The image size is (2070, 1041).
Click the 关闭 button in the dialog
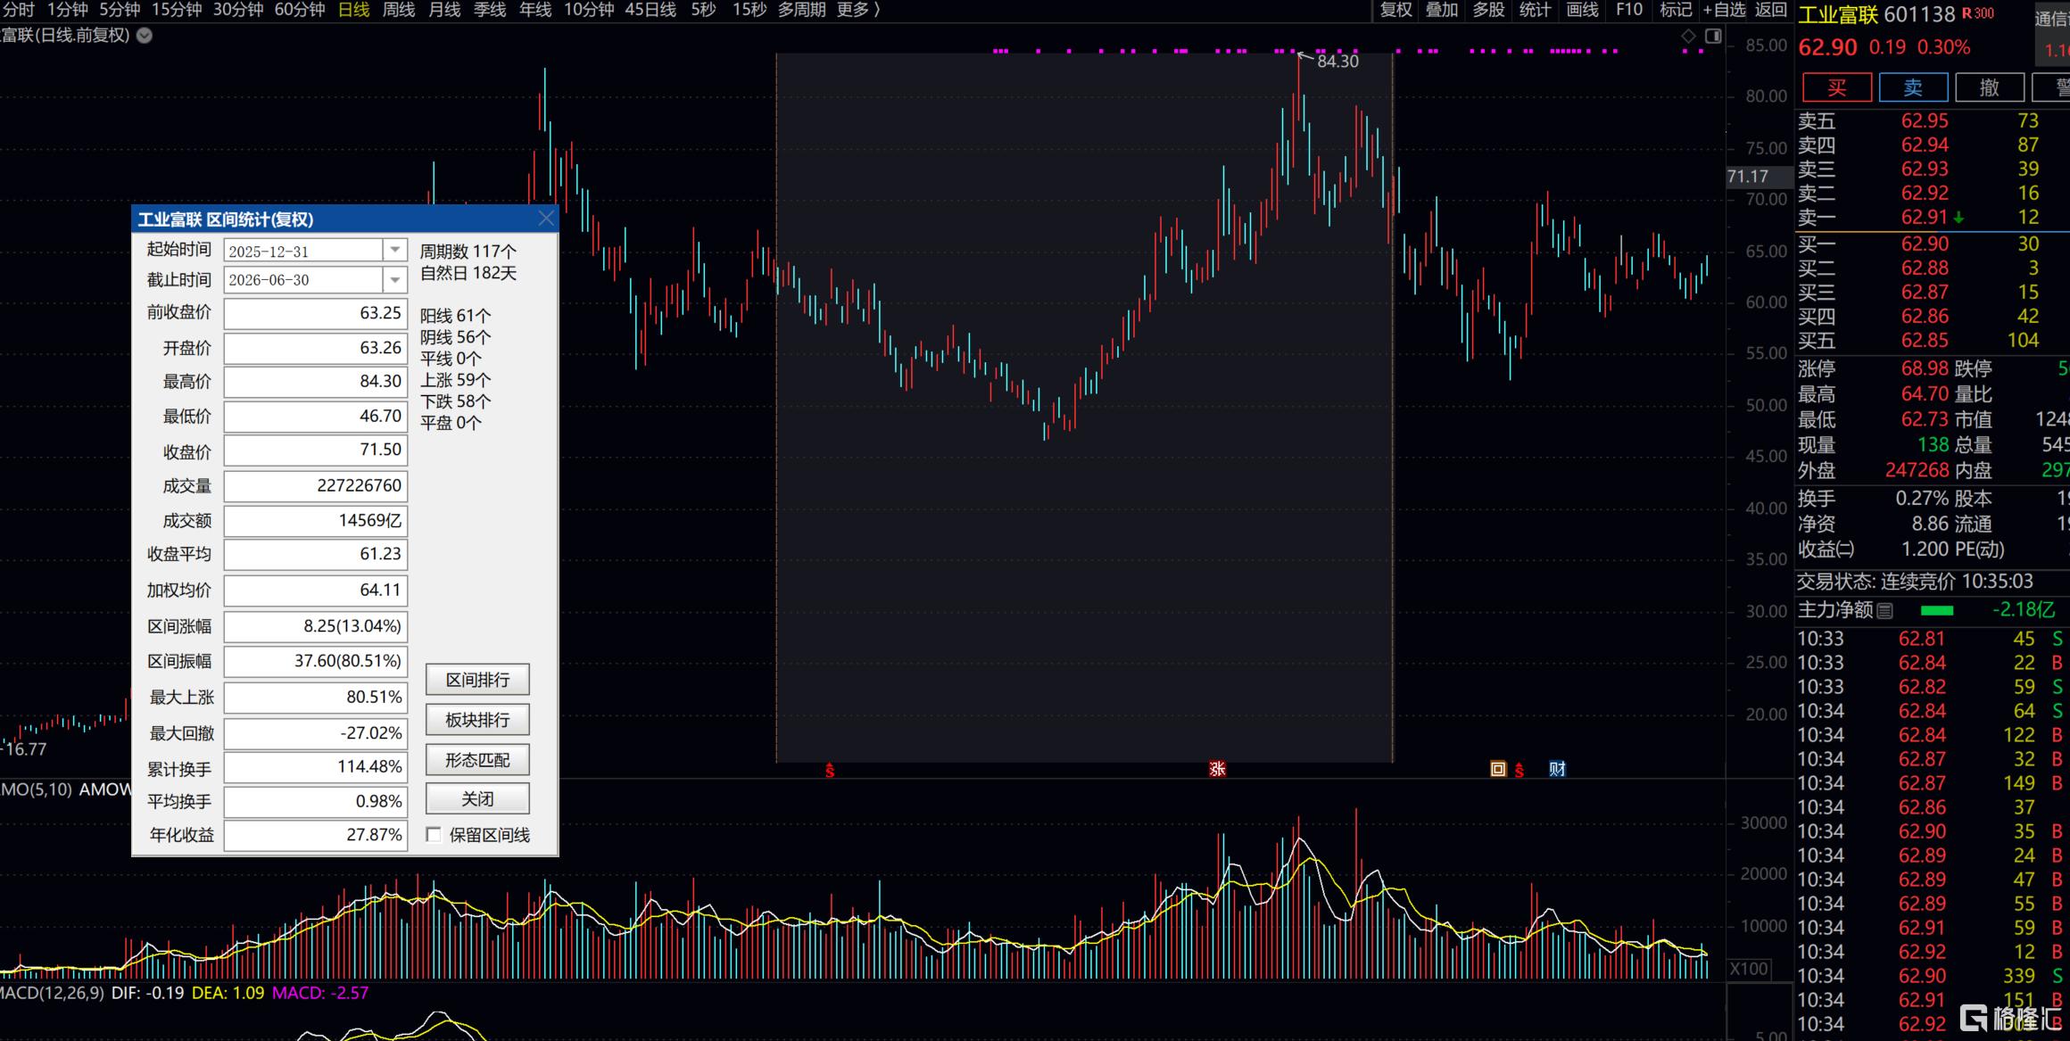pos(477,798)
